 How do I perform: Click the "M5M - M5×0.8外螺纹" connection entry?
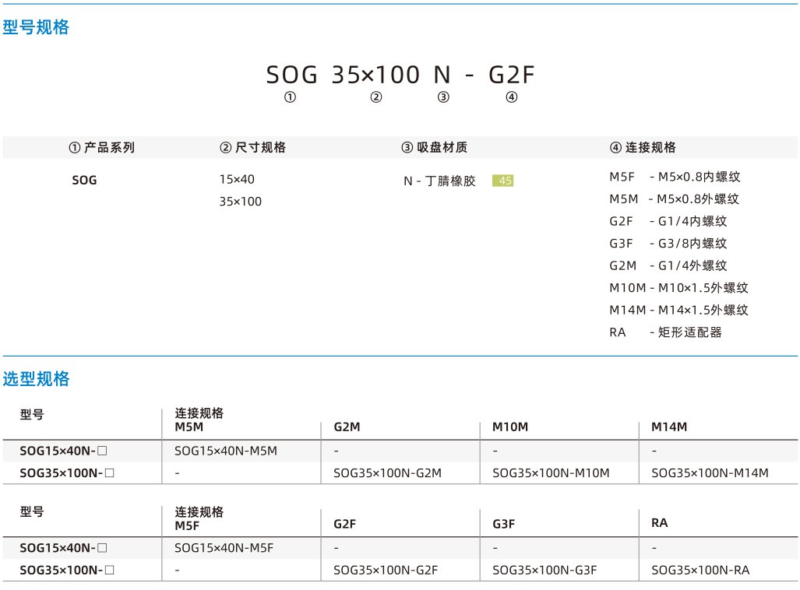click(675, 199)
